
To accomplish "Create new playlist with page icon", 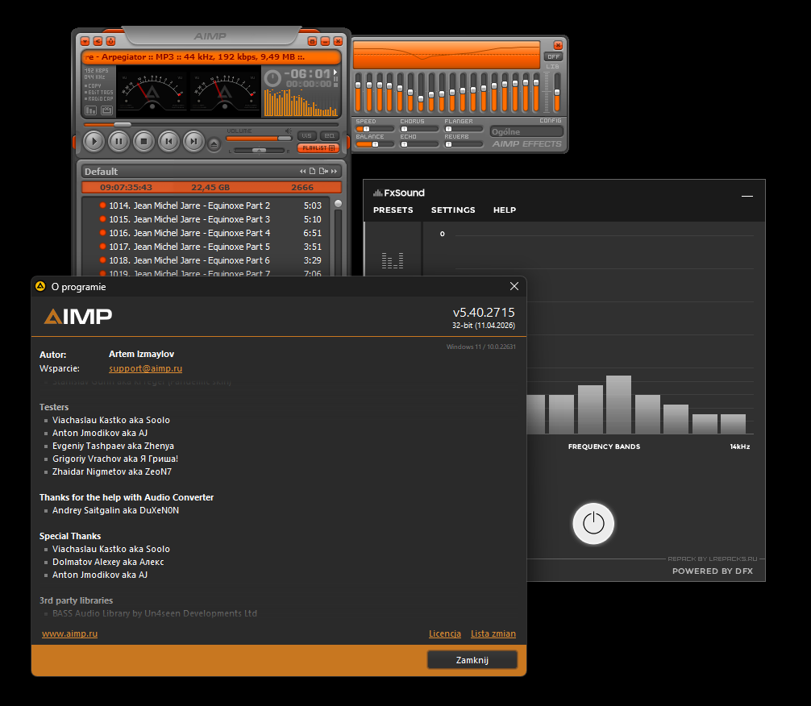I will [x=313, y=171].
